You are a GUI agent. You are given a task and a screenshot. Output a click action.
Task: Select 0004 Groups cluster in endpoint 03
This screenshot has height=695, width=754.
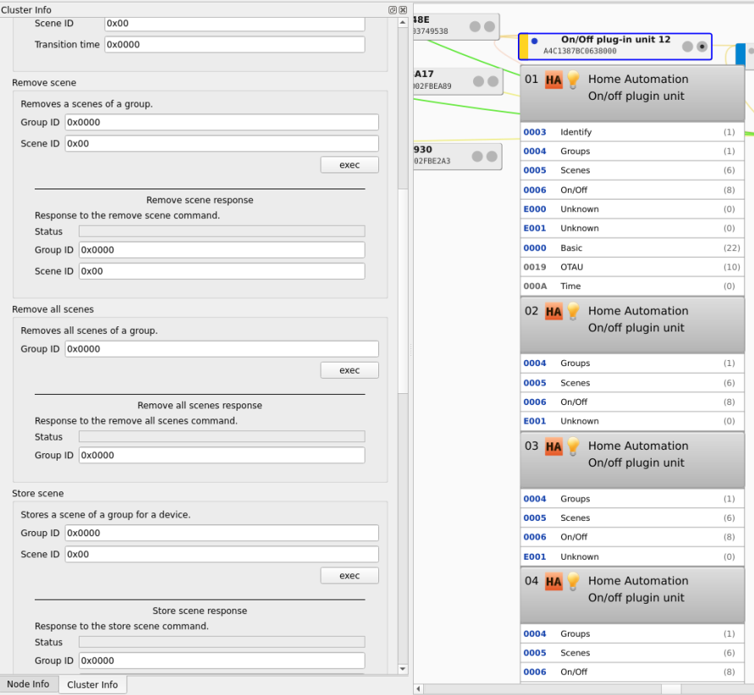632,499
